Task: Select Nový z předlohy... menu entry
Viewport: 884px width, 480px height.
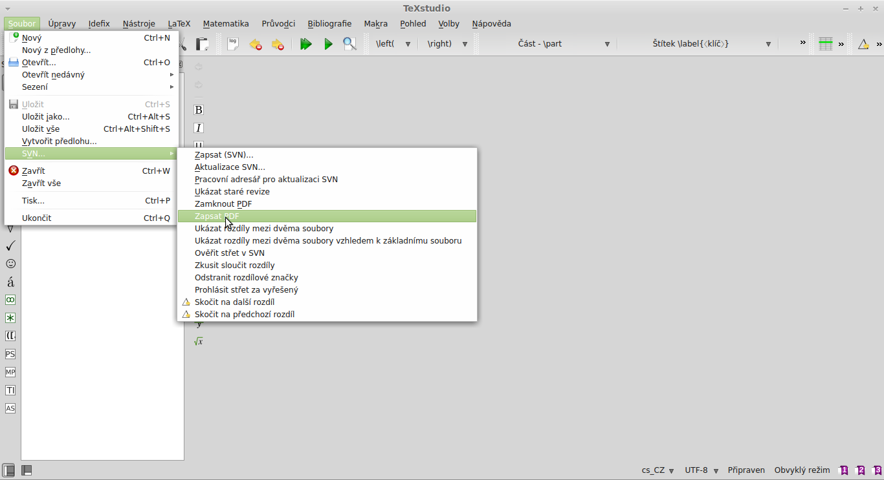Action: click(91, 50)
